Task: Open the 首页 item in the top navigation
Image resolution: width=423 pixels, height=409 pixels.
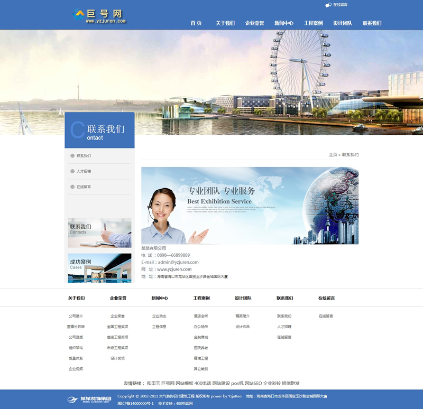Action: coord(196,23)
